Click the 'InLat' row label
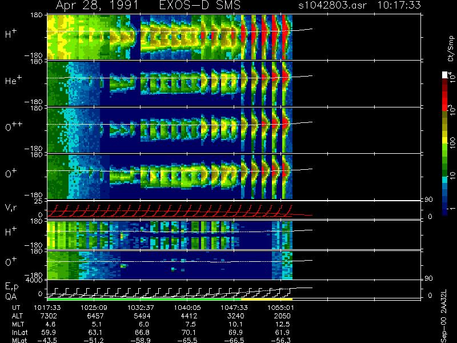The image size is (457, 343). pyautogui.click(x=19, y=332)
